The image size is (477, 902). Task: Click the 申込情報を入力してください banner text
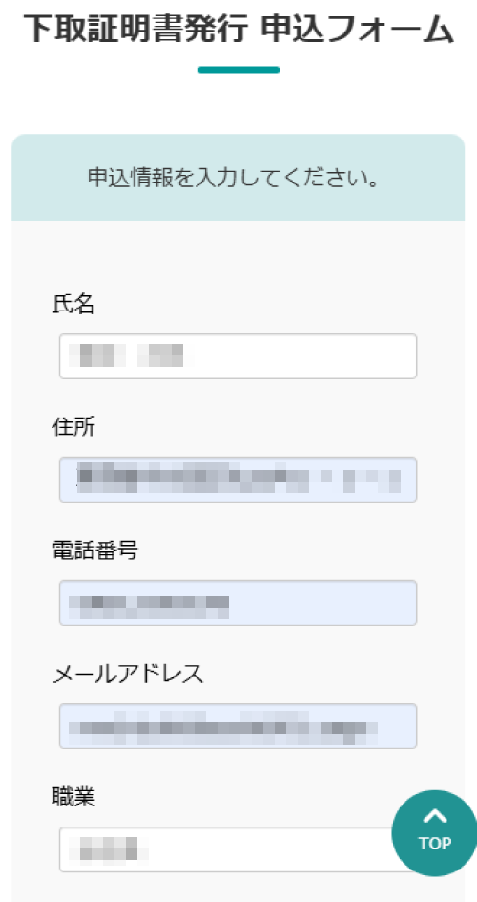coord(234,179)
